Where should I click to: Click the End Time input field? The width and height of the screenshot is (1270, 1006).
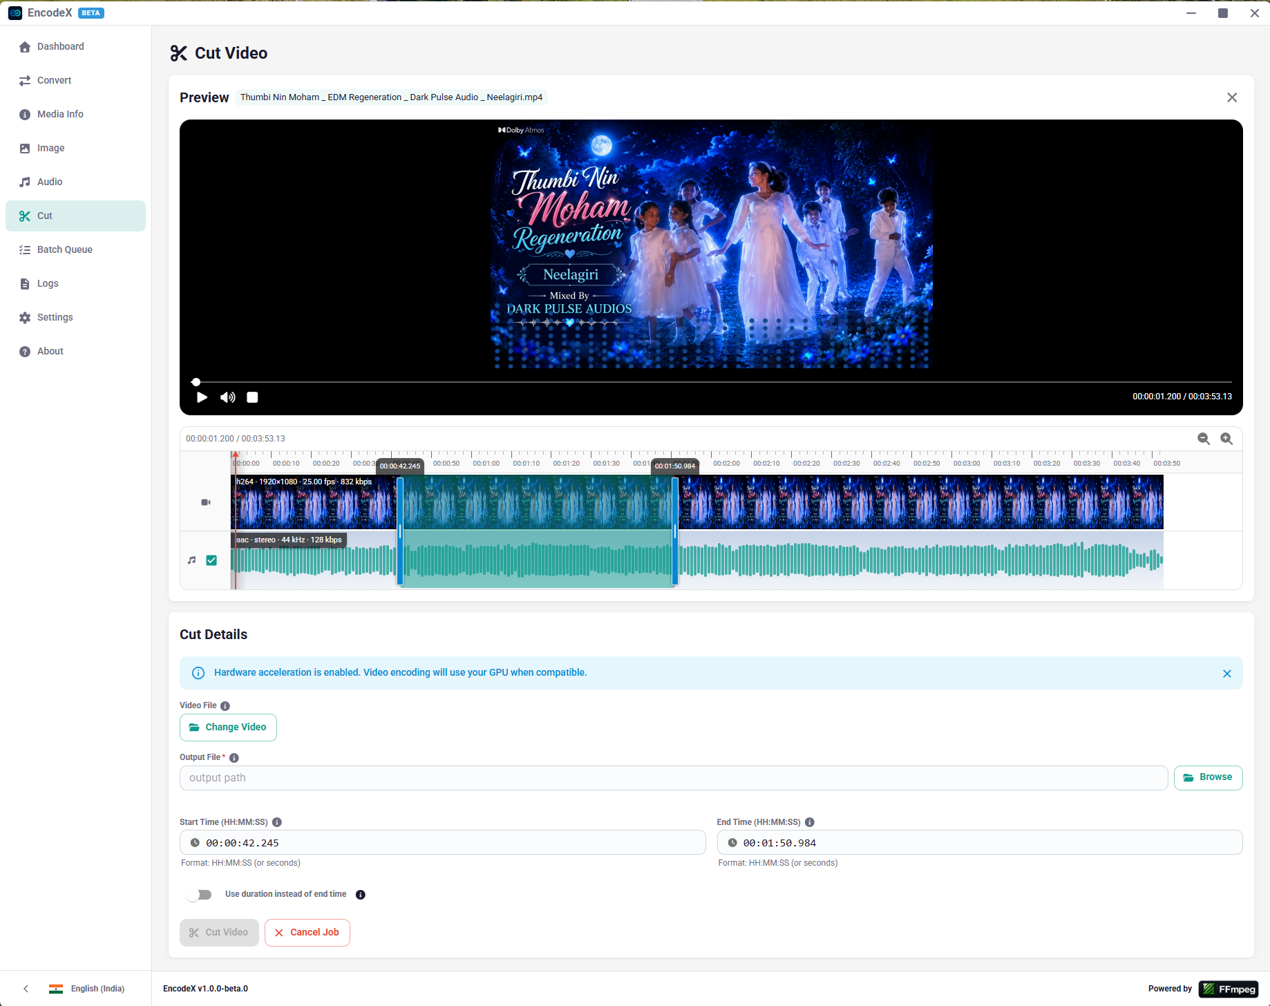980,843
